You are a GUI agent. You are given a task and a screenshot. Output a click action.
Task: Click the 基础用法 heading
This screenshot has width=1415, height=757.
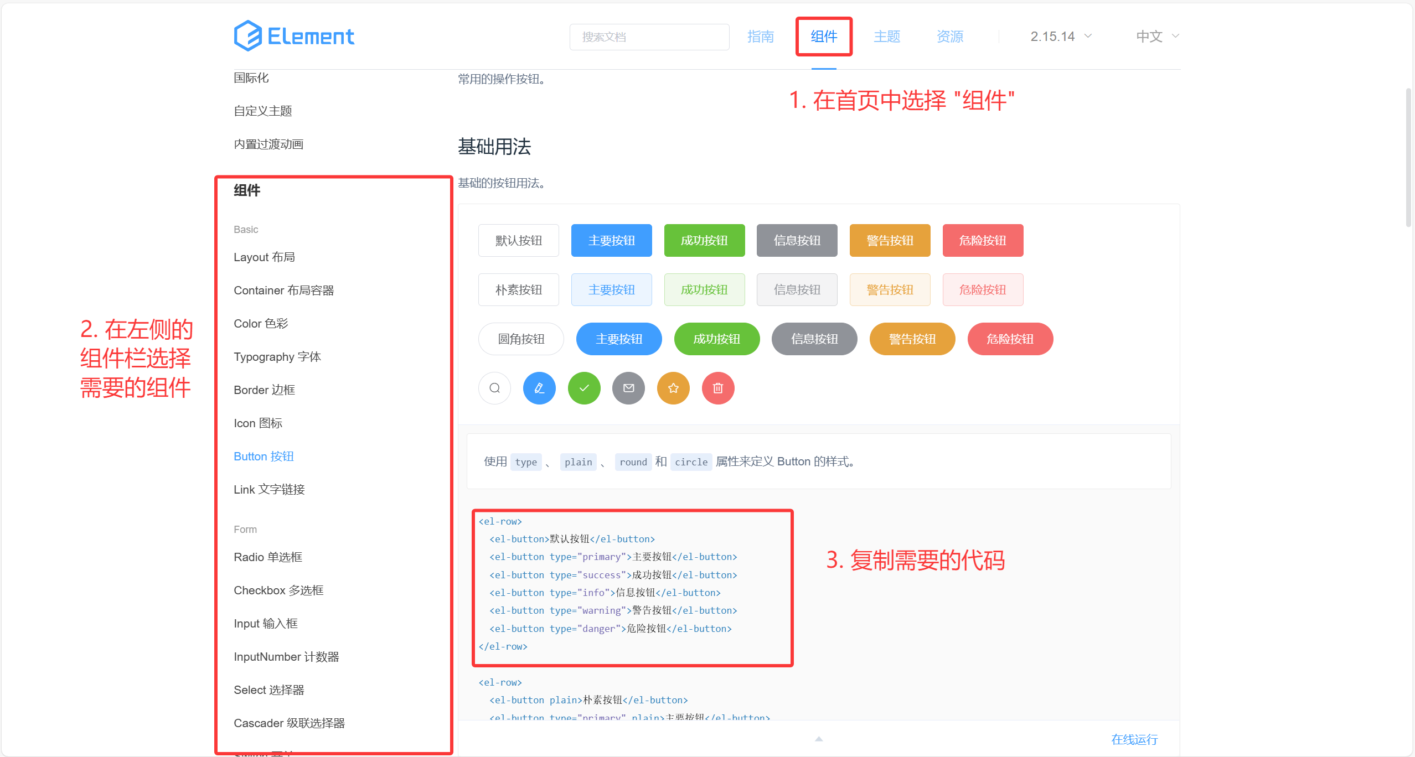tap(494, 147)
